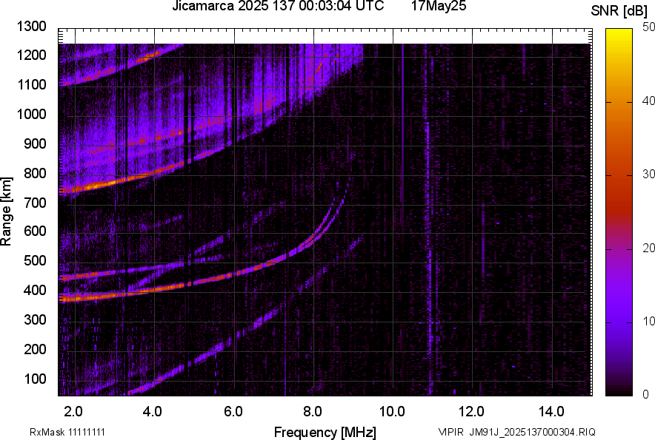This screenshot has width=655, height=440.
Task: Click the colorbar tick label '20'
Action: point(648,248)
